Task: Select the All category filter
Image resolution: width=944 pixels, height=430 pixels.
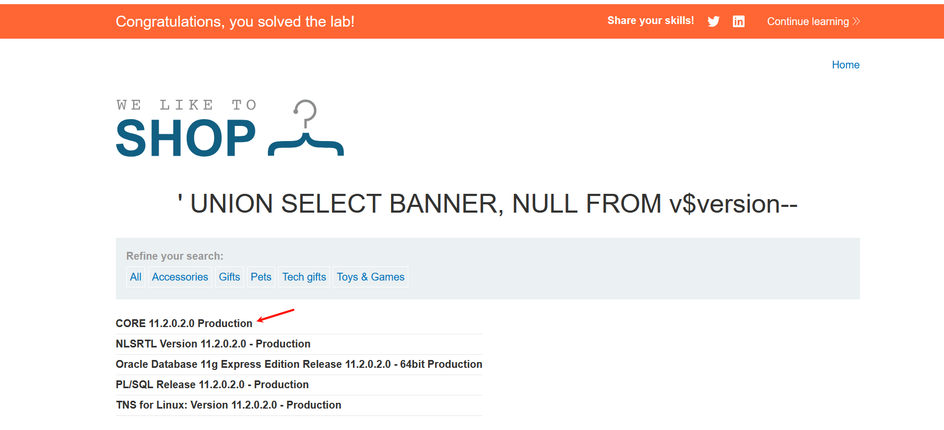Action: [x=136, y=277]
